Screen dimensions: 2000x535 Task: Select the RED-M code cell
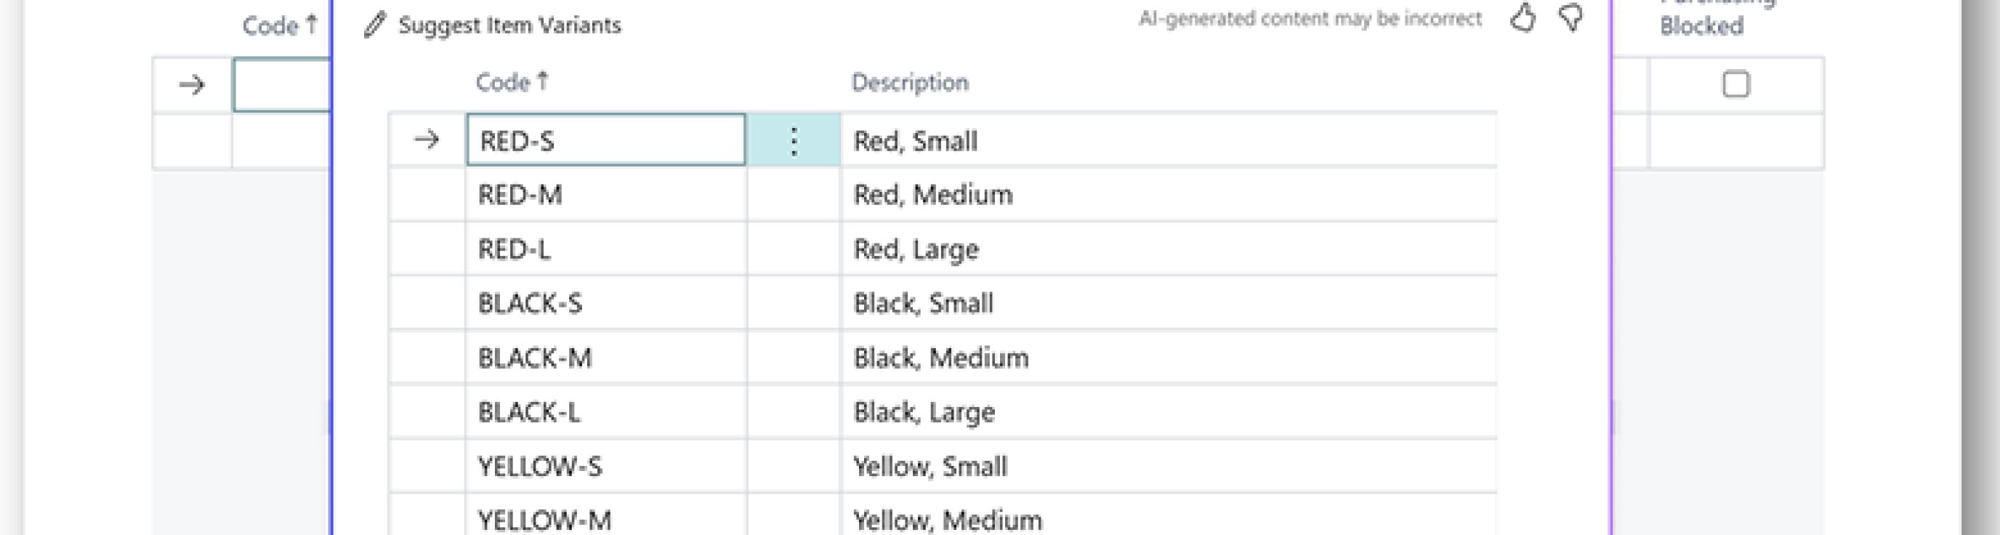pyautogui.click(x=605, y=194)
